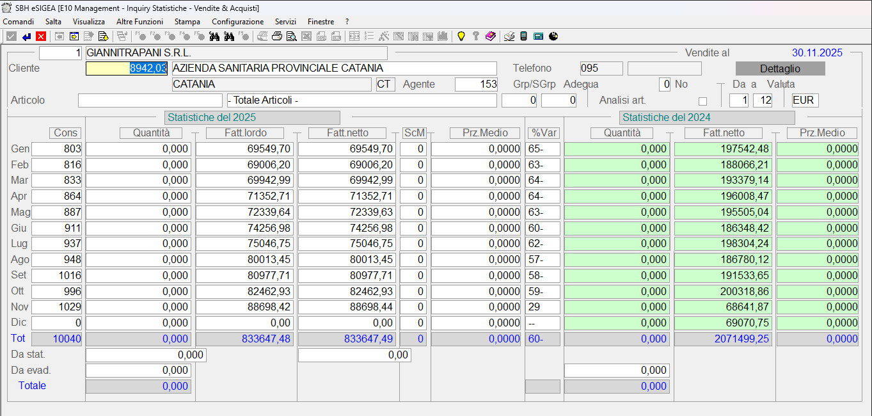
Task: Open print preview with magnifier page icon
Action: 291,36
